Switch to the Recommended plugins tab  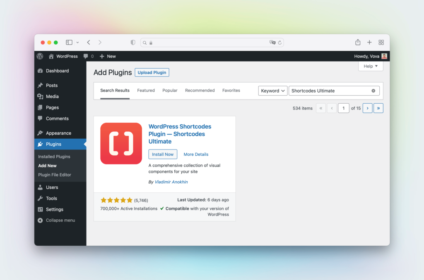(200, 90)
